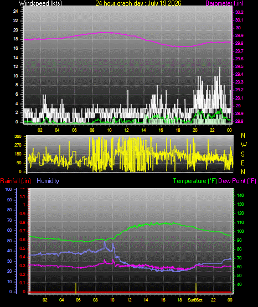Click the 12 hour tick under windspeed graph
258x307 pixels.
(x=126, y=130)
